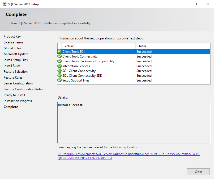
Task: Click the Microsoft Update step
Action: click(16, 54)
